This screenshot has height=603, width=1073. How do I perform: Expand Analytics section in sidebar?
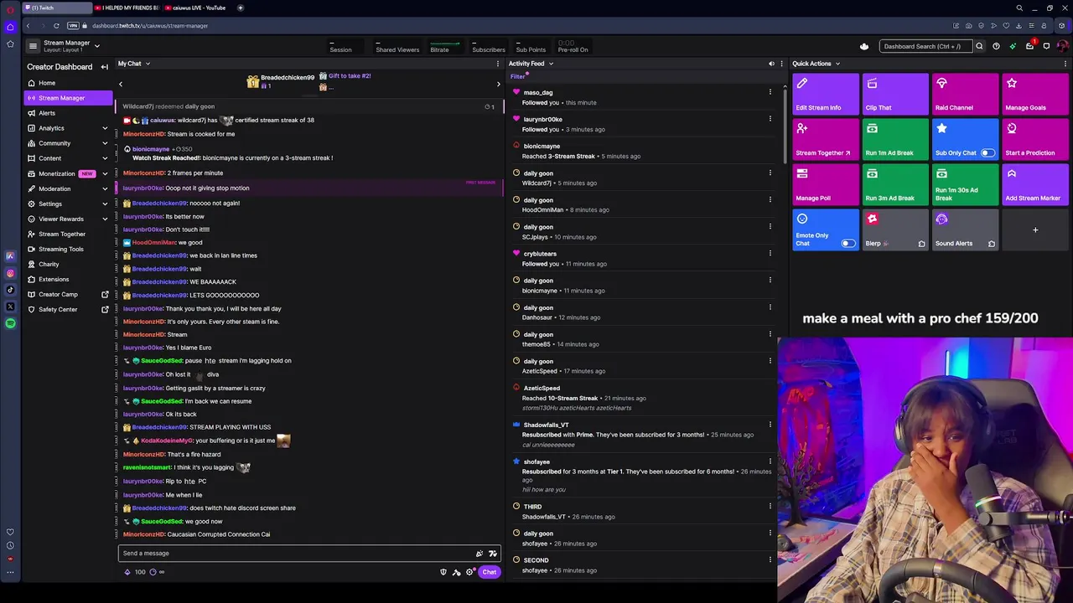click(x=105, y=128)
